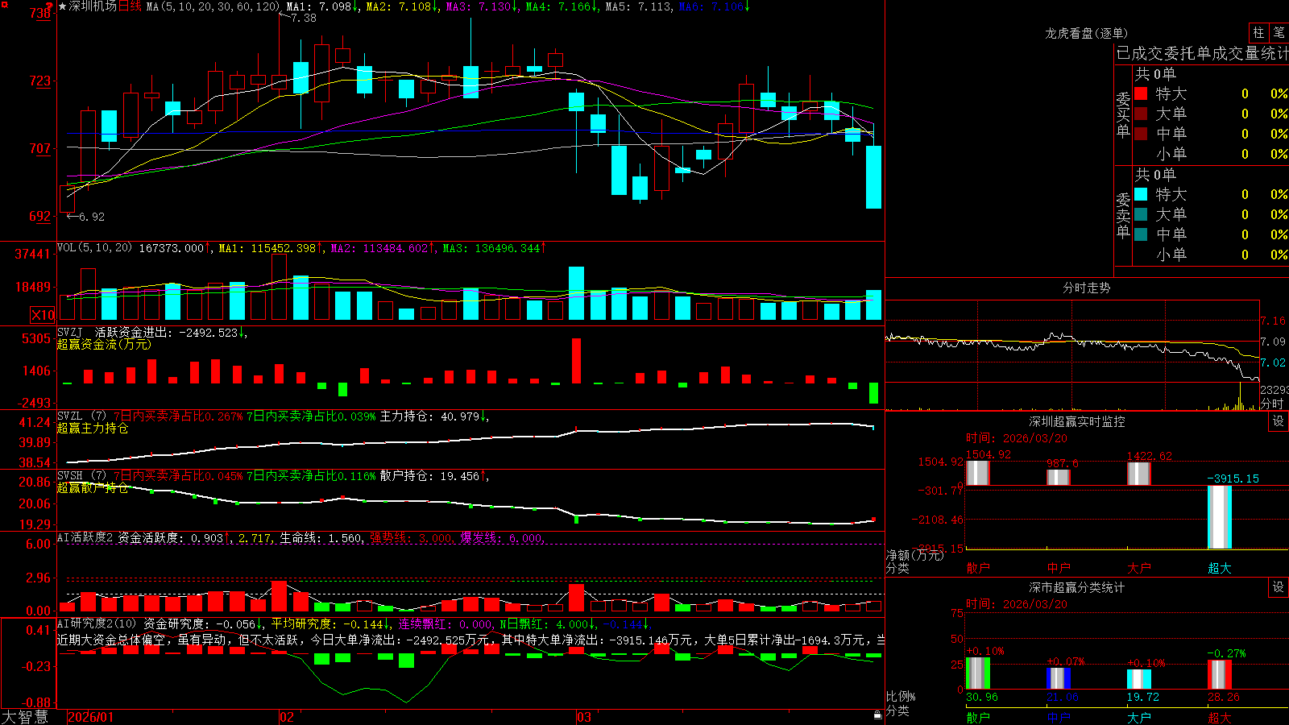Click the red 特大 buy-order color swatch
1289x725 pixels.
tap(1141, 93)
